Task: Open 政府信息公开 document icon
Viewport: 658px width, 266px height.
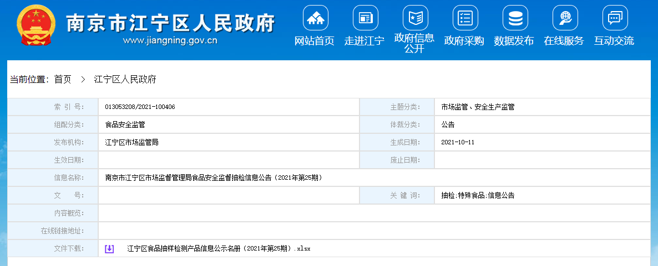Action: point(416,18)
